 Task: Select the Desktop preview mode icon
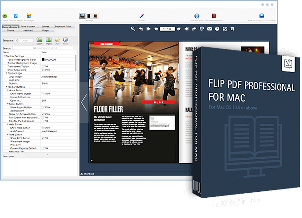point(82,16)
